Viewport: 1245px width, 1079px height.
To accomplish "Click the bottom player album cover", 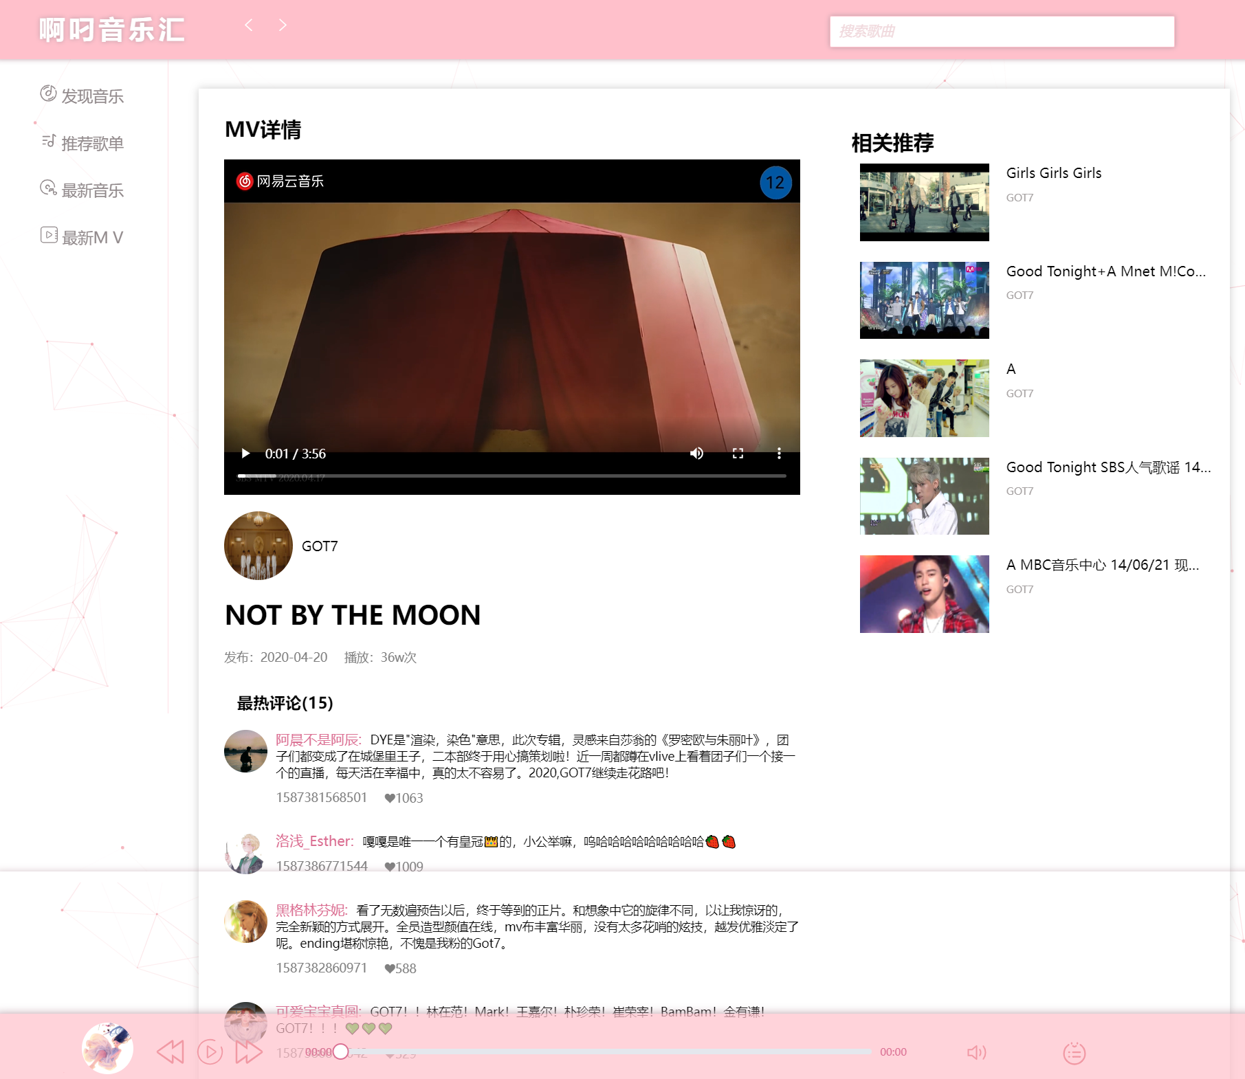I will [107, 1048].
